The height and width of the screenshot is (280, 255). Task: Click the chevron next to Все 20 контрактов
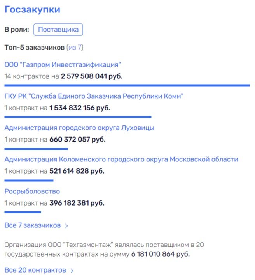pyautogui.click(x=72, y=271)
